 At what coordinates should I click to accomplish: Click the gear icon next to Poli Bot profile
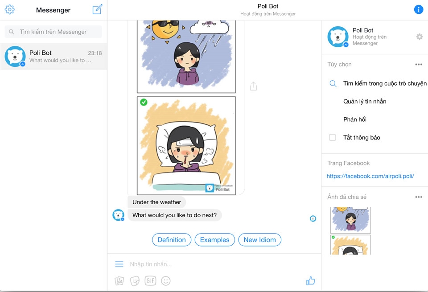[420, 37]
